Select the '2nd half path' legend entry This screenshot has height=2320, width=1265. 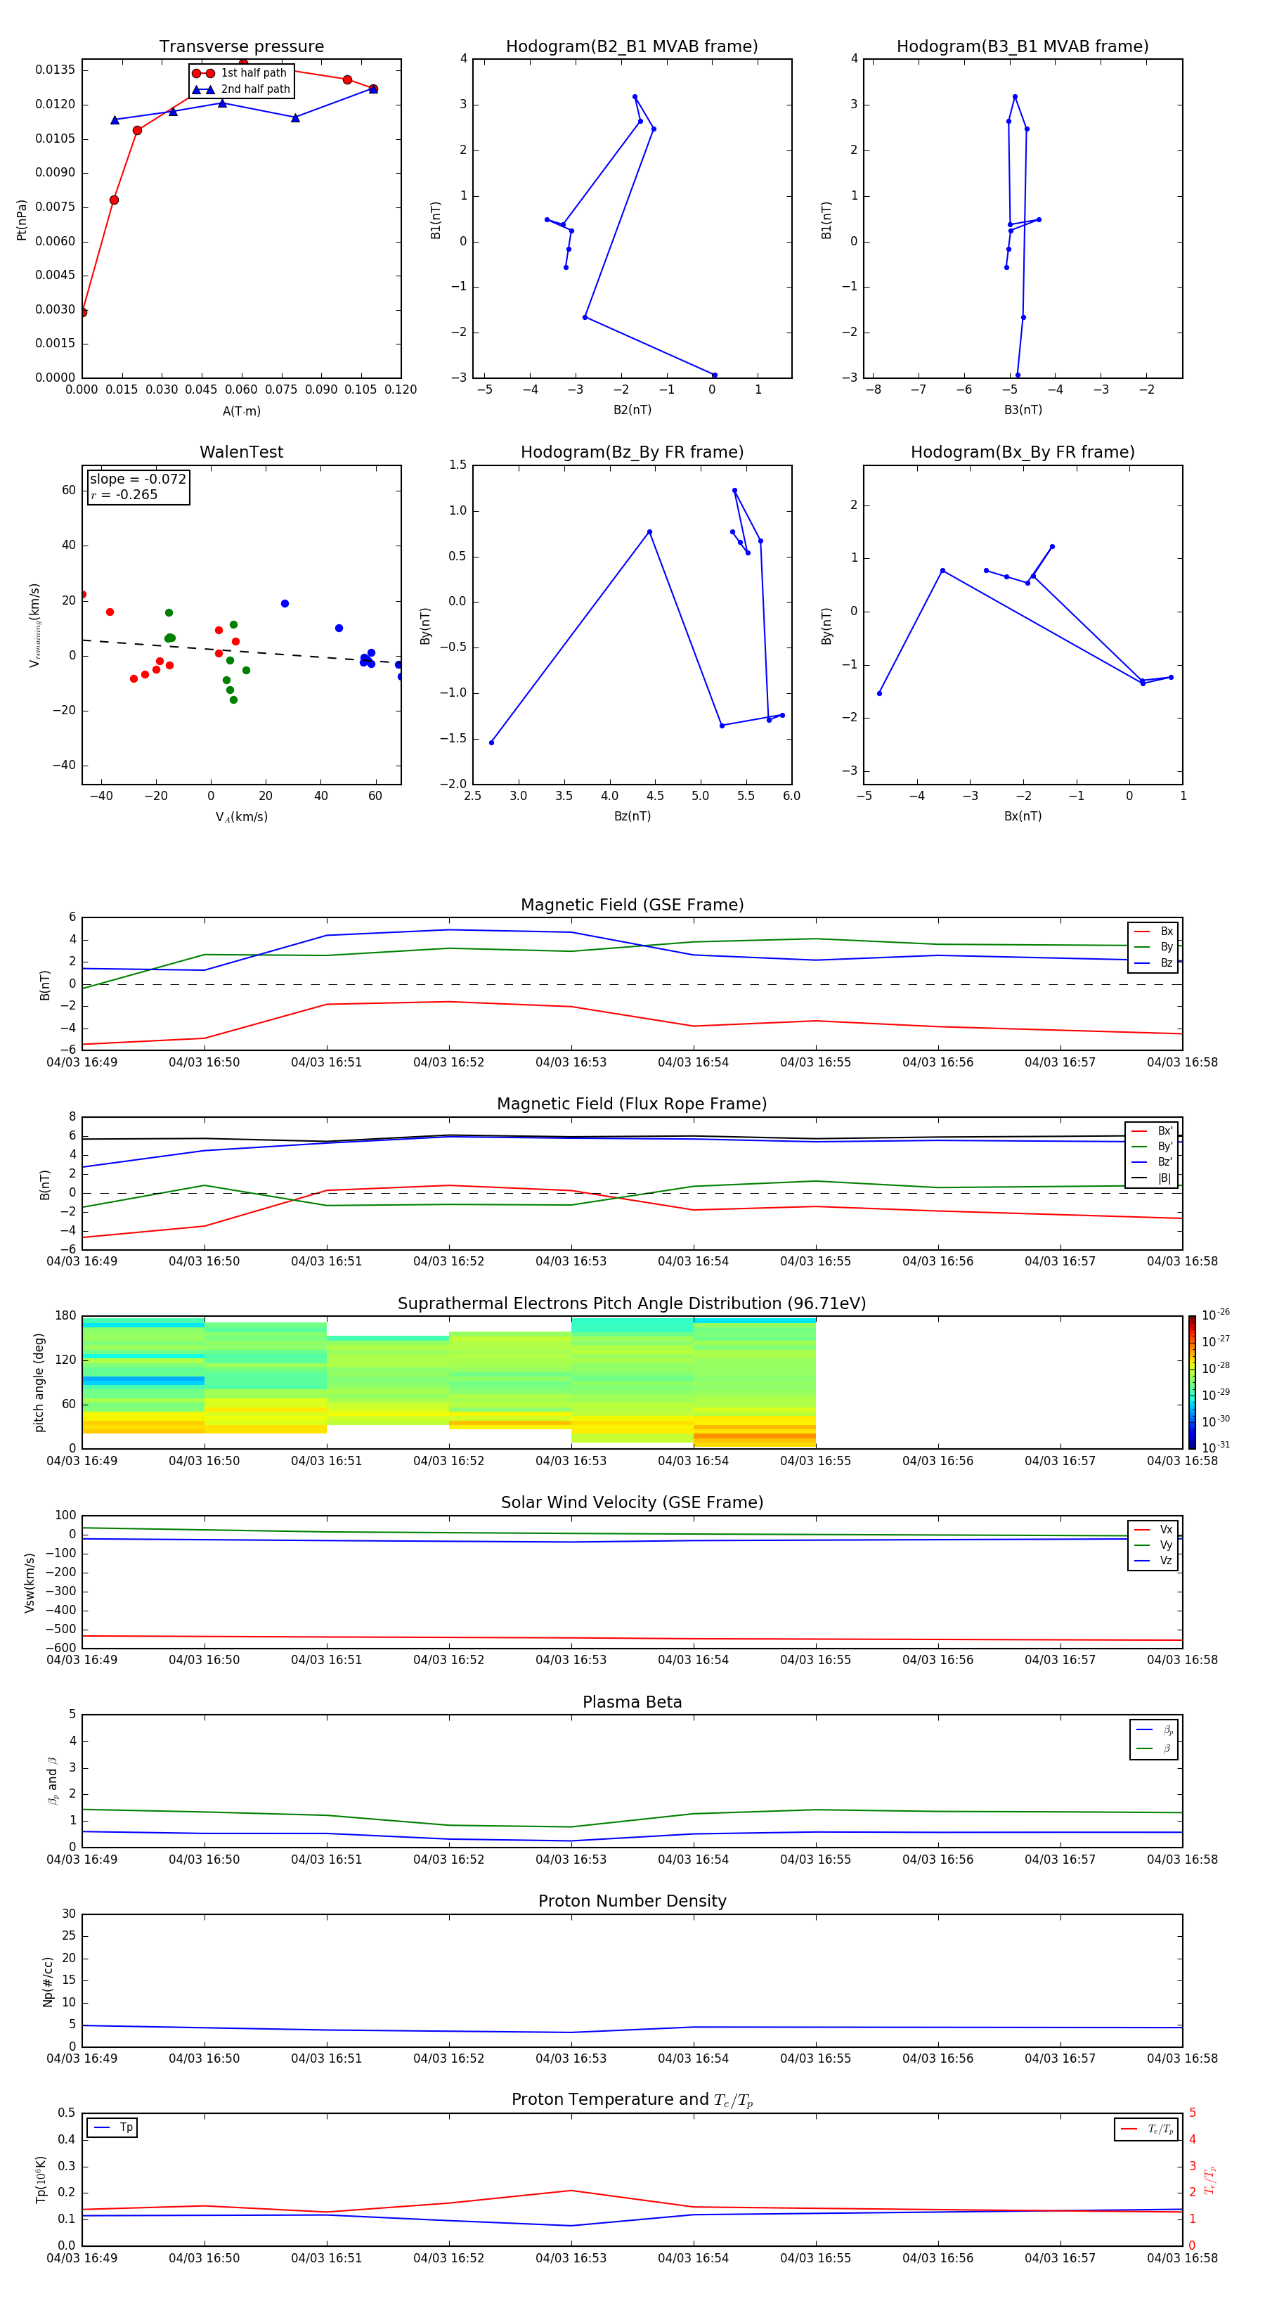tap(241, 89)
